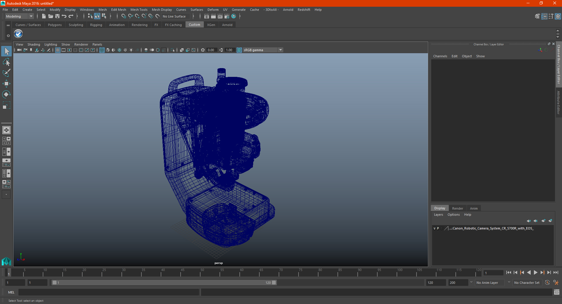Activate the Lasso selection tool
Screen dimensions: 562x304
click(x=6, y=62)
